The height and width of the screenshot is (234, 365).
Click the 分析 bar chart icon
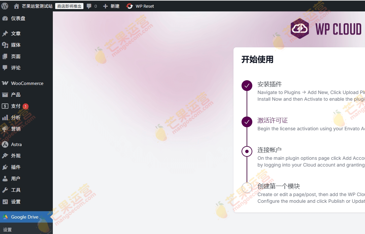point(5,118)
